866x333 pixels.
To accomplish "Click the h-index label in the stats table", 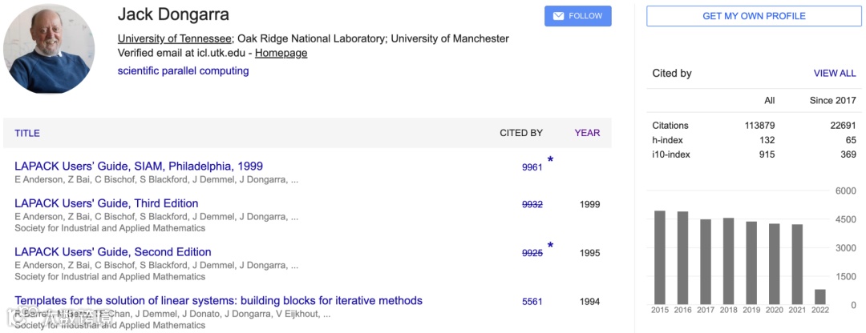I will pos(667,140).
